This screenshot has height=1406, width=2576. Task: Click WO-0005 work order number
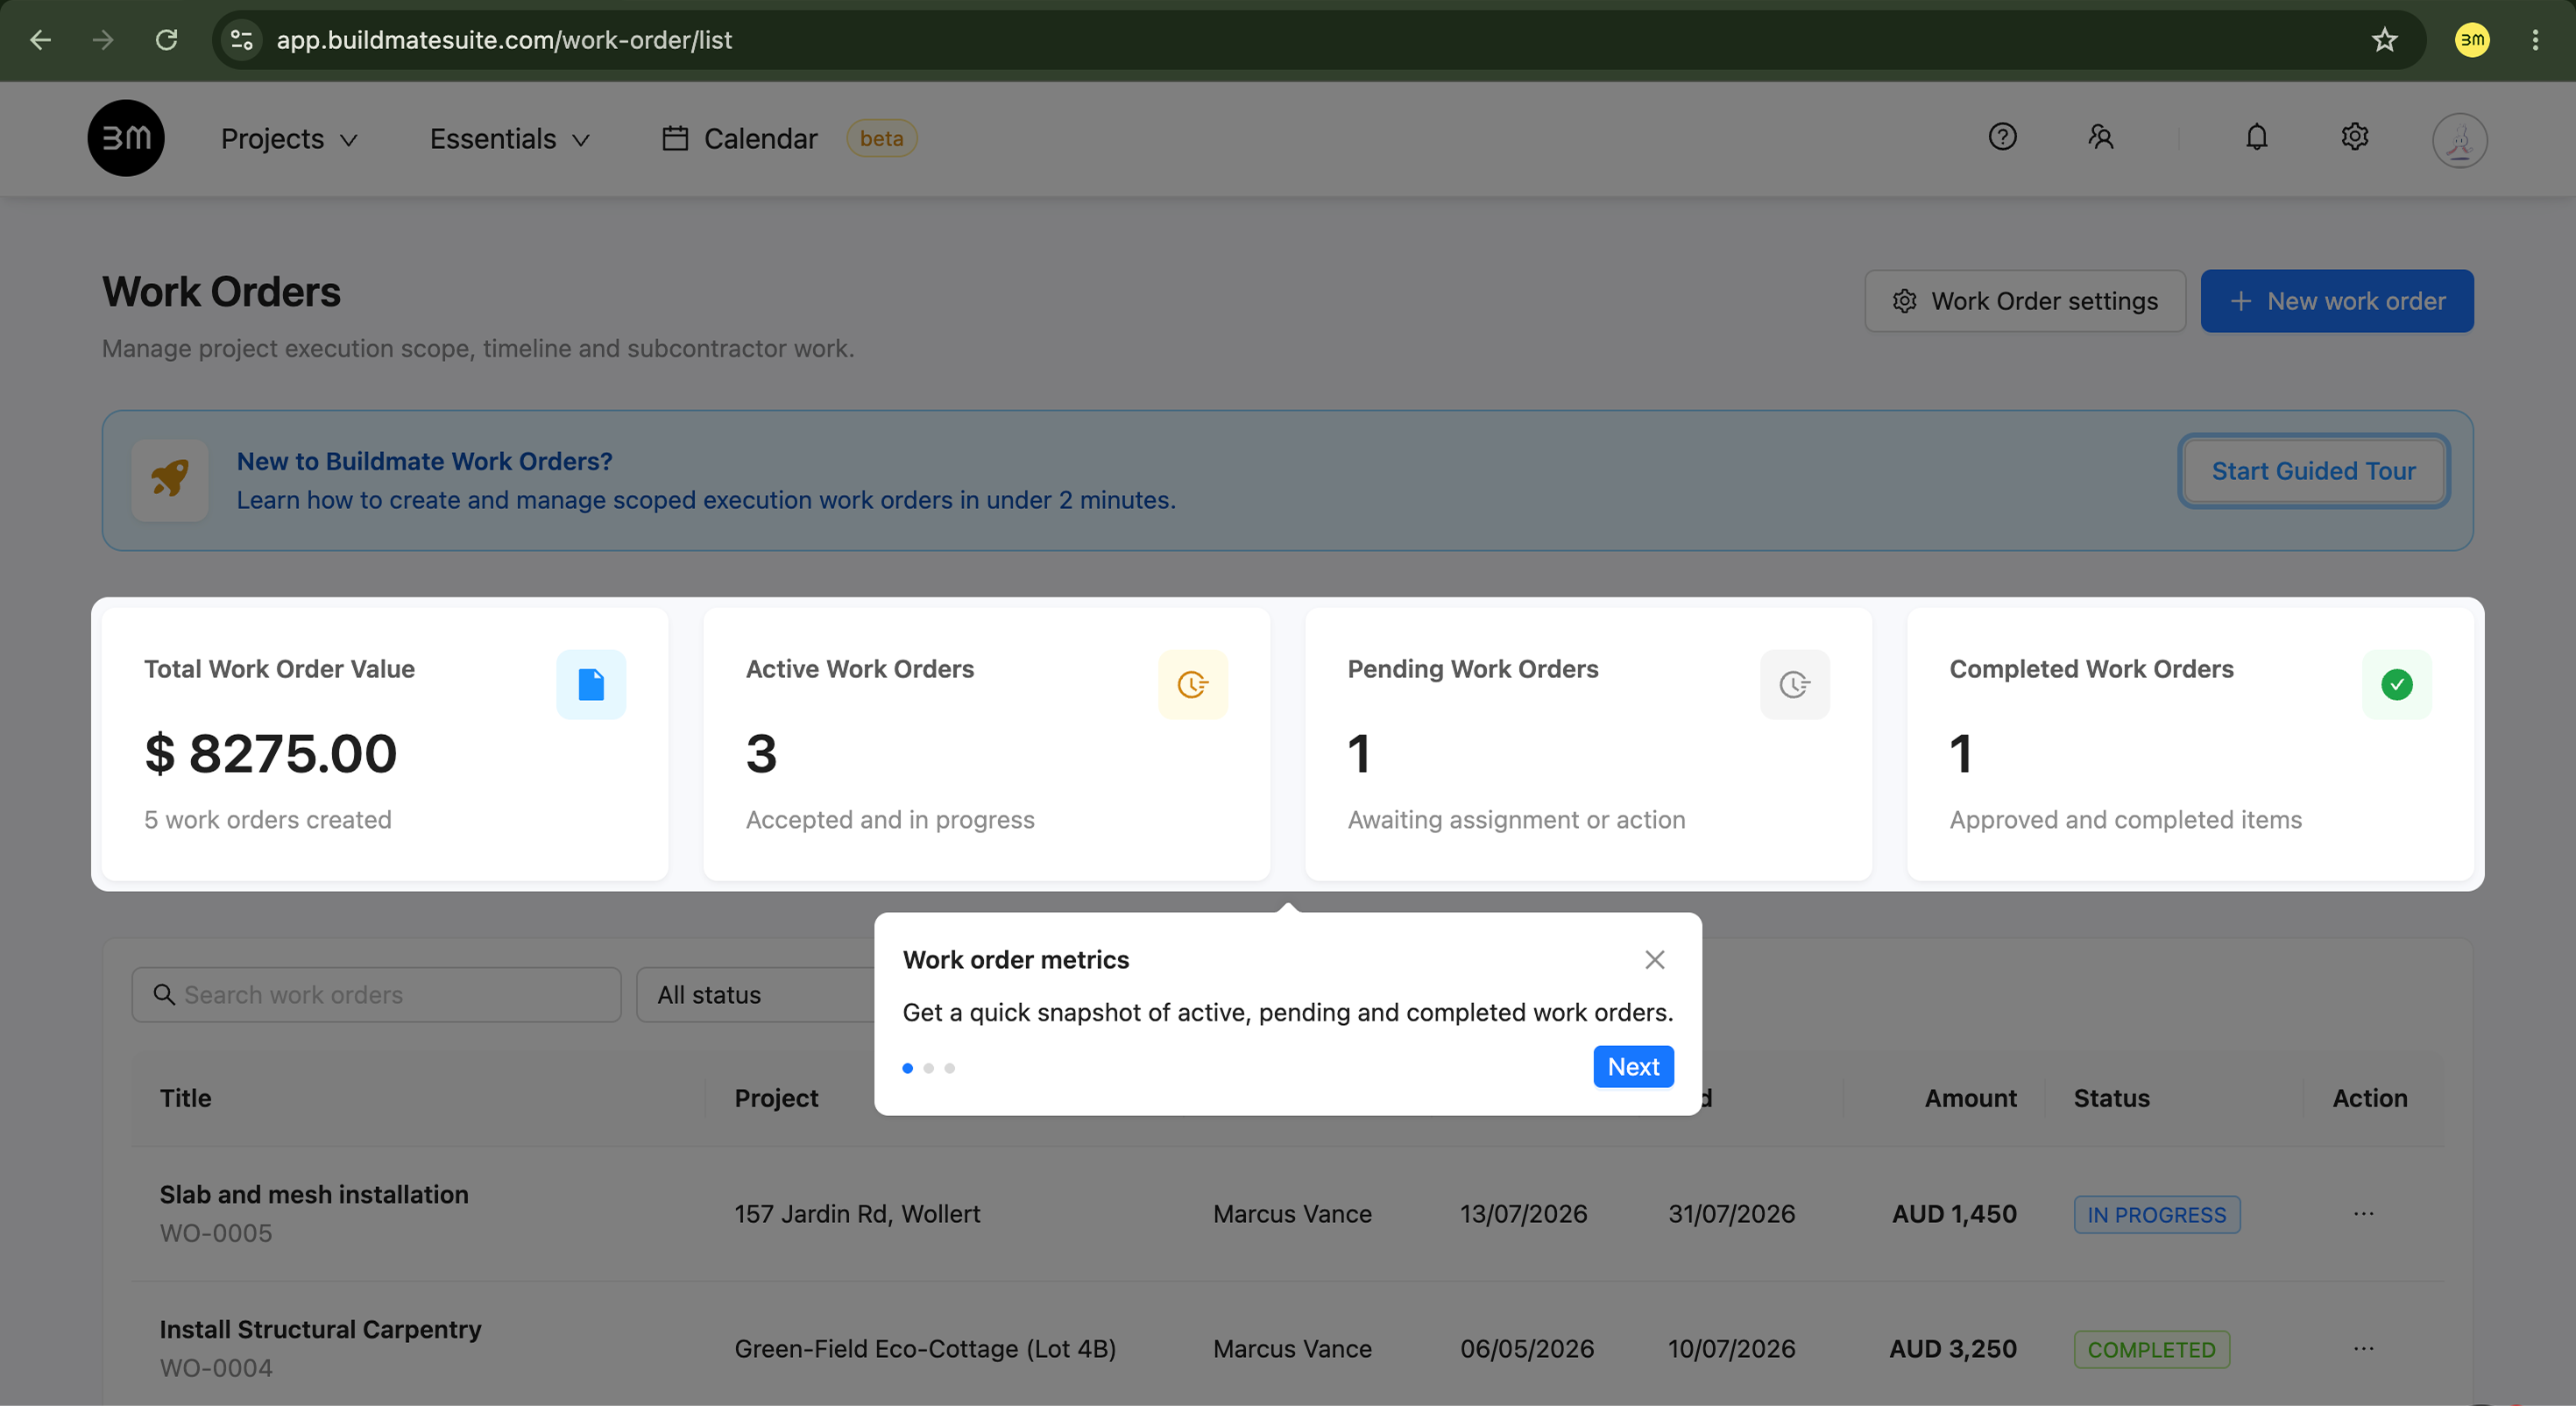[x=216, y=1233]
